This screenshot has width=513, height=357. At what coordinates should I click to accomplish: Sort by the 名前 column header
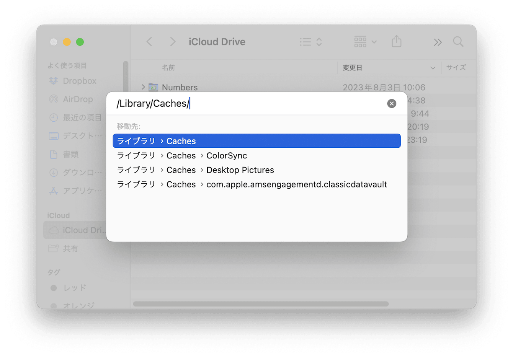tap(168, 68)
